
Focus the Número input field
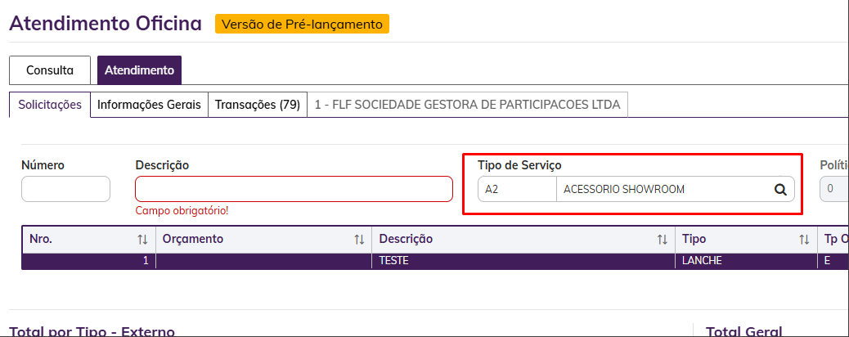click(65, 189)
